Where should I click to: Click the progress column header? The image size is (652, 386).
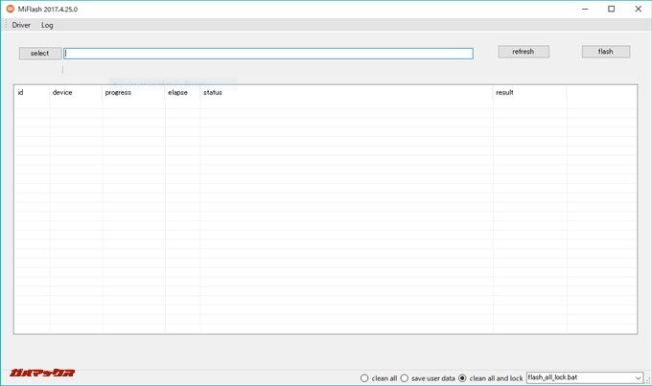[133, 93]
